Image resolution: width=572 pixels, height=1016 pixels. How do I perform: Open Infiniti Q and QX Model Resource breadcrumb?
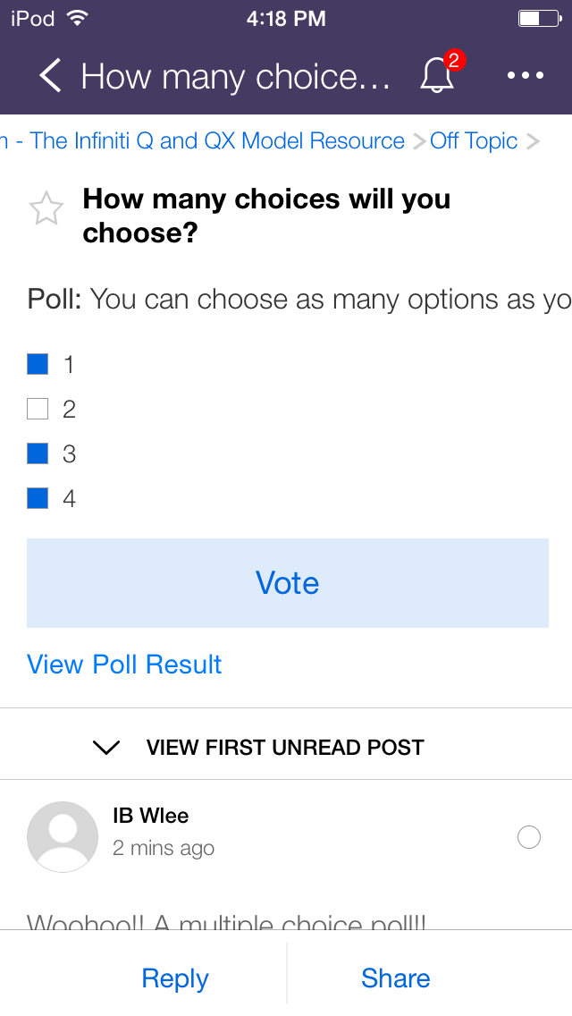[214, 141]
